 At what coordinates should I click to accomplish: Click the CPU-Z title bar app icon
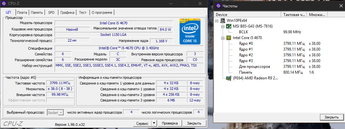coord(4,4)
